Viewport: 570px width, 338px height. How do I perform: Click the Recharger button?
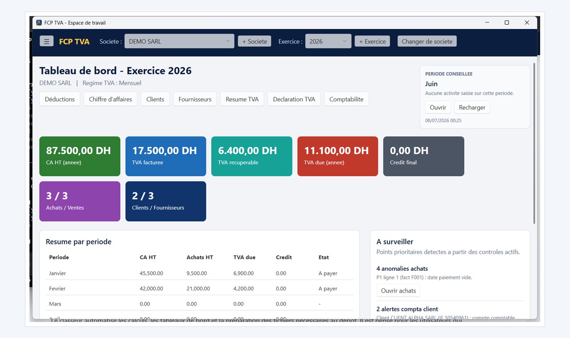pos(472,107)
